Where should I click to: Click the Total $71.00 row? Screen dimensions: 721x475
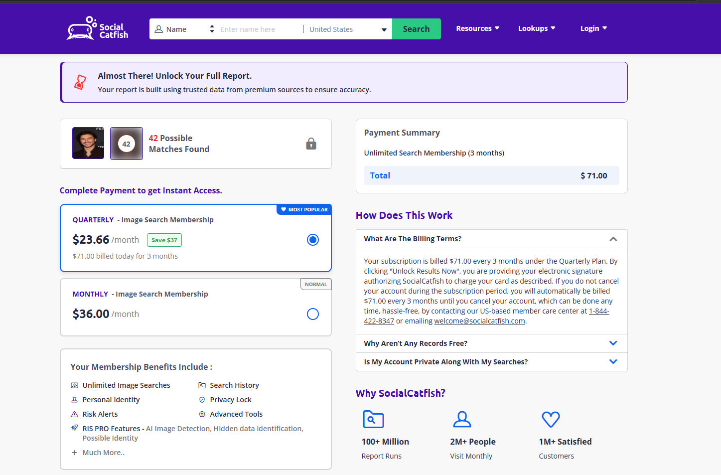(x=491, y=175)
